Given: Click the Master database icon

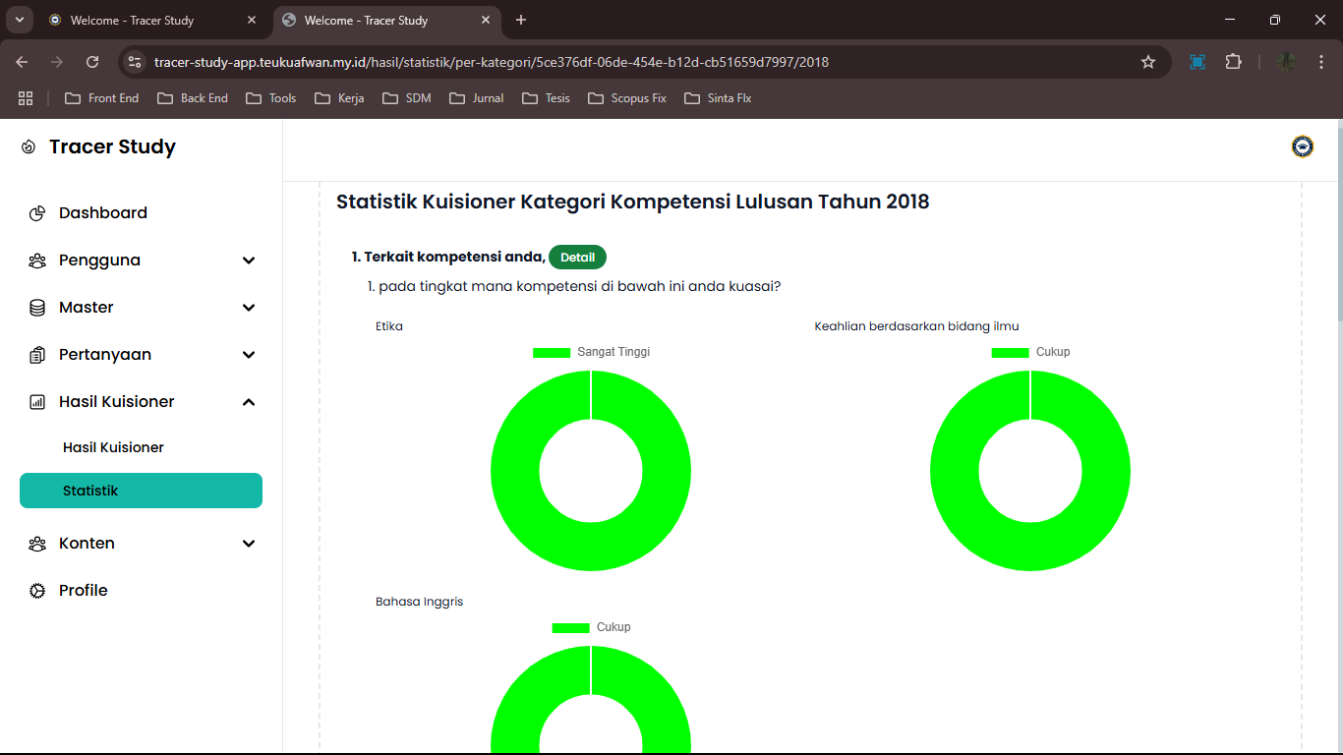Looking at the screenshot, I should click(x=37, y=308).
